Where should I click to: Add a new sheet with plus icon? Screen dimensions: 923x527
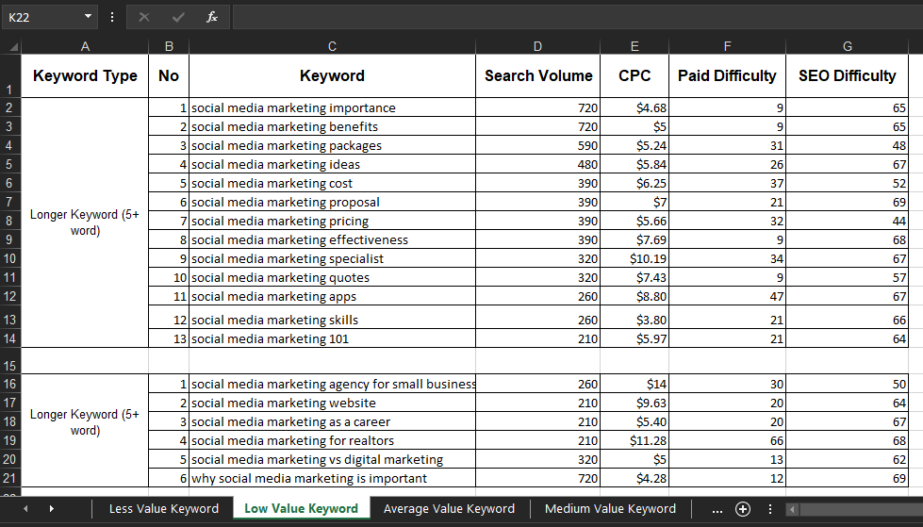743,509
